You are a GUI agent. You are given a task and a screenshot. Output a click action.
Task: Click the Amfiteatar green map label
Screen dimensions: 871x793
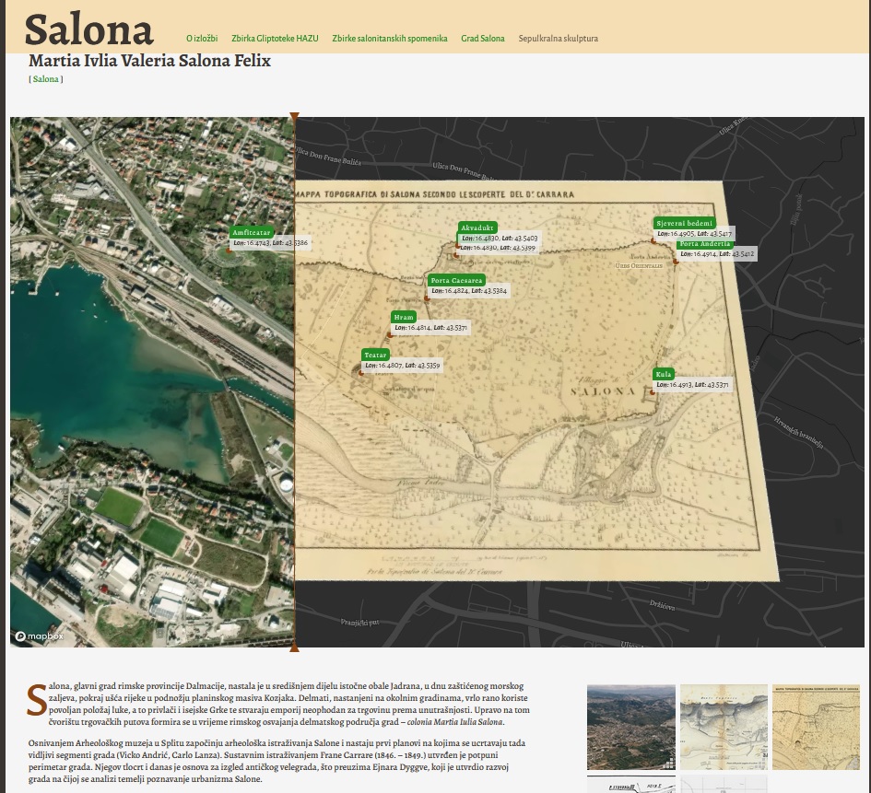click(251, 232)
